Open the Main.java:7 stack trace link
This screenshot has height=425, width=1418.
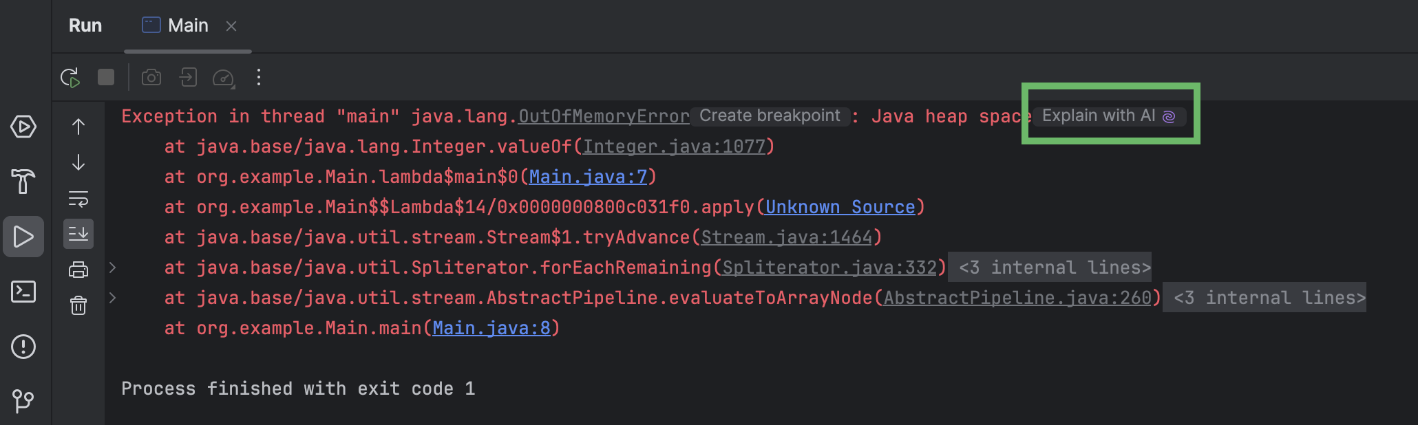[x=588, y=177]
